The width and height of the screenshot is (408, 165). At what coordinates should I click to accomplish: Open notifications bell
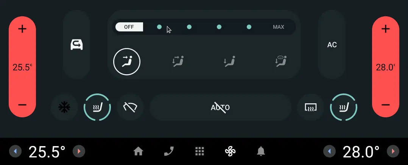pyautogui.click(x=261, y=151)
